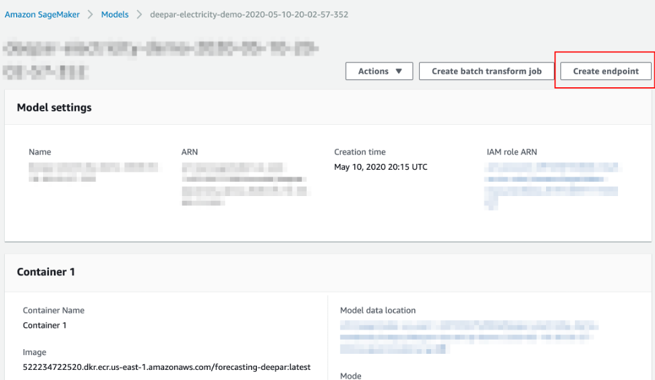The height and width of the screenshot is (380, 655).
Task: Select the forecasting-deepar:latest image URI
Action: (x=167, y=367)
